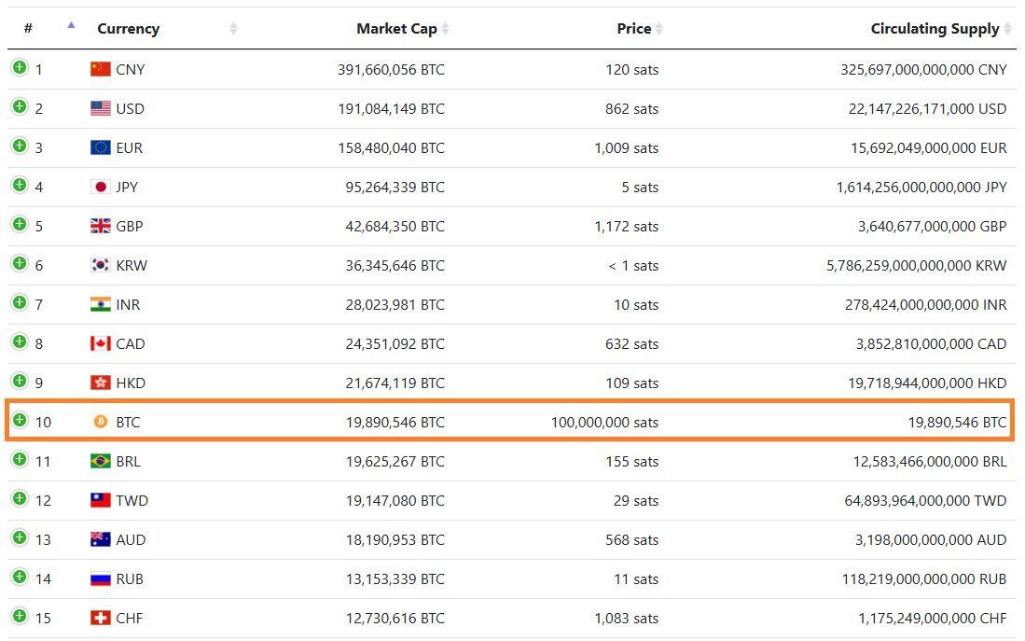Expand the CAD row with green plus
The width and height of the screenshot is (1025, 641).
pyautogui.click(x=20, y=342)
